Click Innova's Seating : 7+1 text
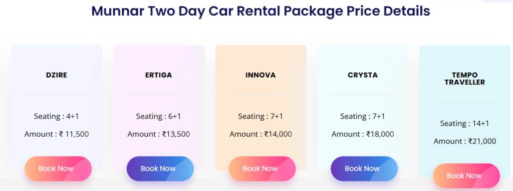This screenshot has height=191, width=513. pos(261,116)
